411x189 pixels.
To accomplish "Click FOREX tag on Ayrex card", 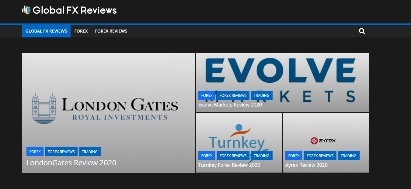I will pos(294,156).
